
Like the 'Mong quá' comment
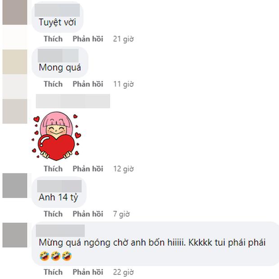pyautogui.click(x=53, y=84)
